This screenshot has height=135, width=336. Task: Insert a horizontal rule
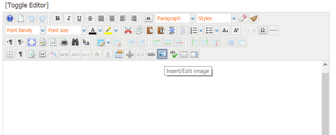(x=273, y=30)
